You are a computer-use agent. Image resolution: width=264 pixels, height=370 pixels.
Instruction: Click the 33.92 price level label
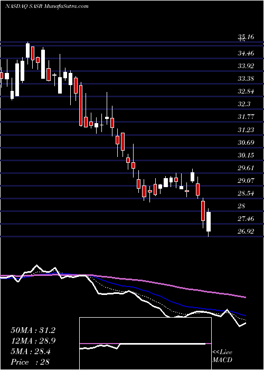pos(246,66)
